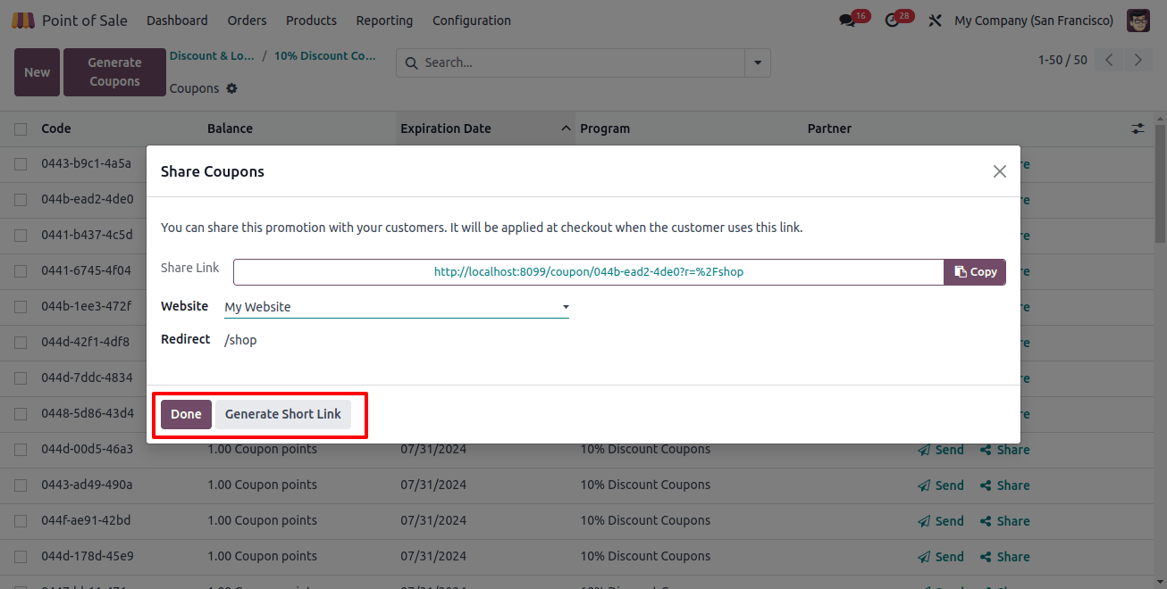Open the Products menu
Image resolution: width=1167 pixels, height=589 pixels.
coord(311,20)
